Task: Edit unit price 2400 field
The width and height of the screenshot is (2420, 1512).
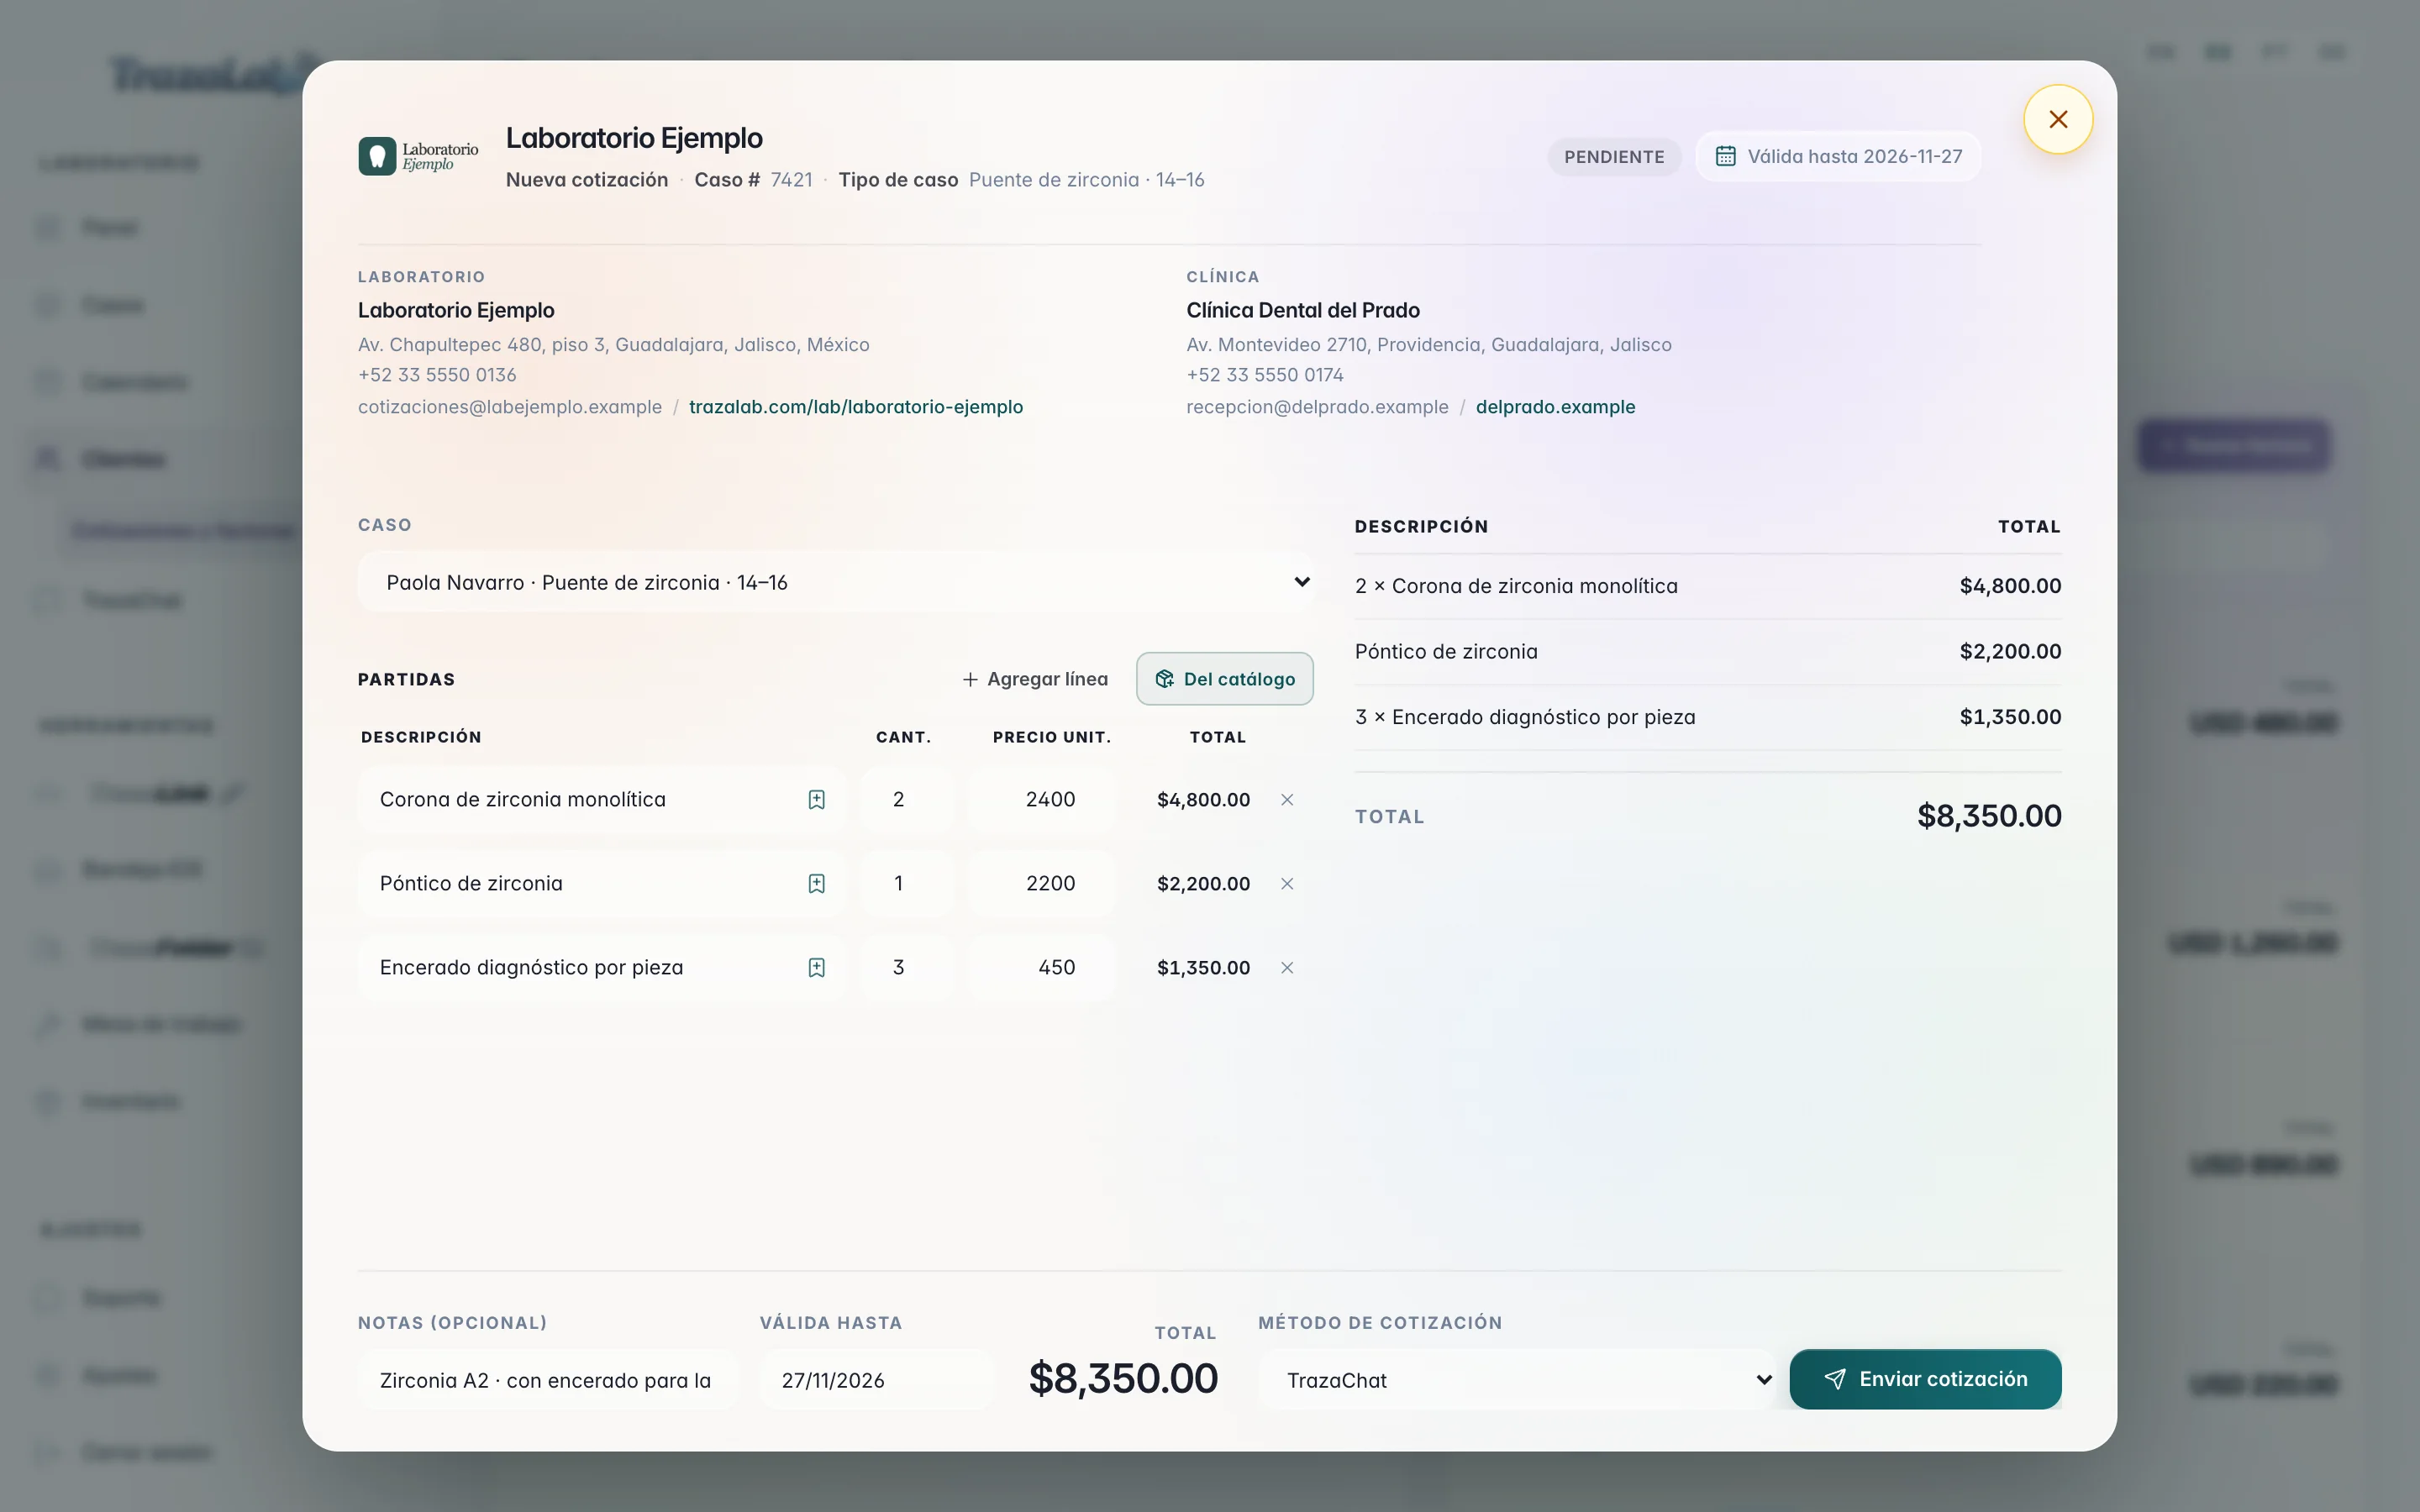Action: [x=1042, y=800]
